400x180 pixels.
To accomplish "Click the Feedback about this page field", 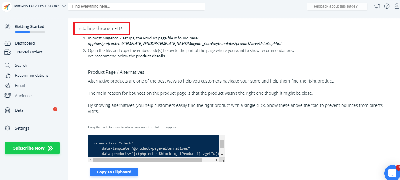I will [337, 6].
